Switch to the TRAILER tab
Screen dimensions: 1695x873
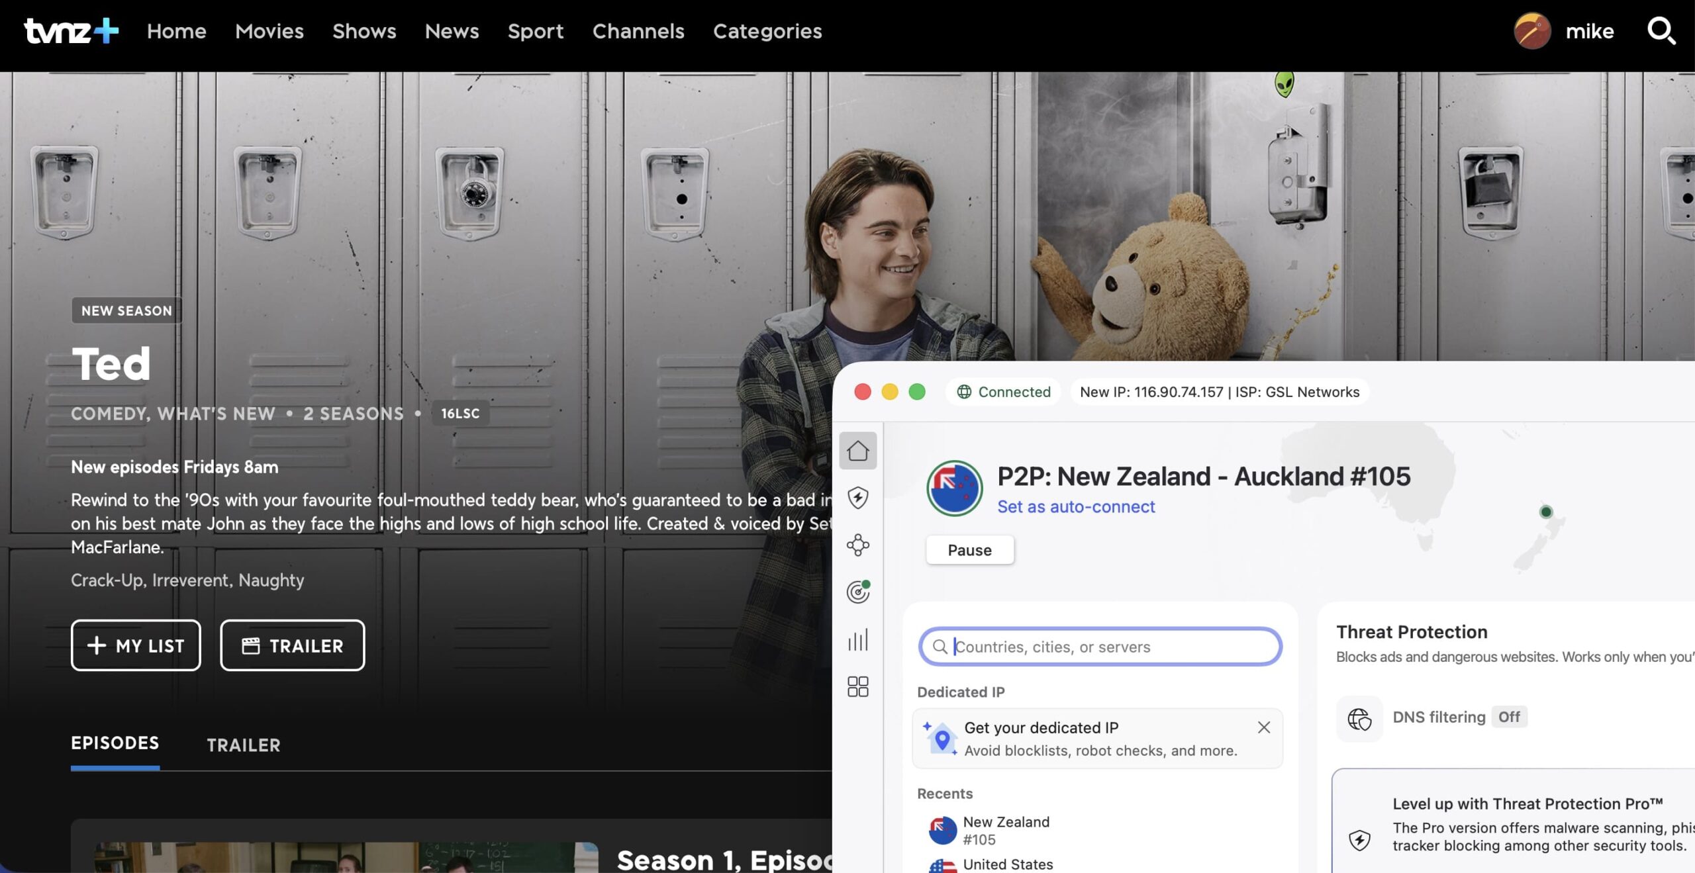pos(244,745)
